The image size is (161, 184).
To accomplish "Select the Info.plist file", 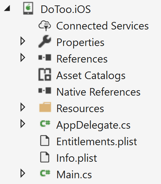I will 77,158.
